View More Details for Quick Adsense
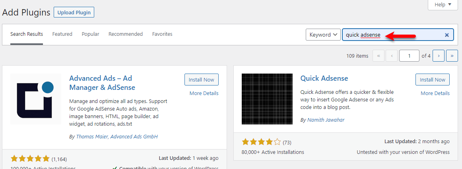Image resolution: width=462 pixels, height=169 pixels. 435,93
